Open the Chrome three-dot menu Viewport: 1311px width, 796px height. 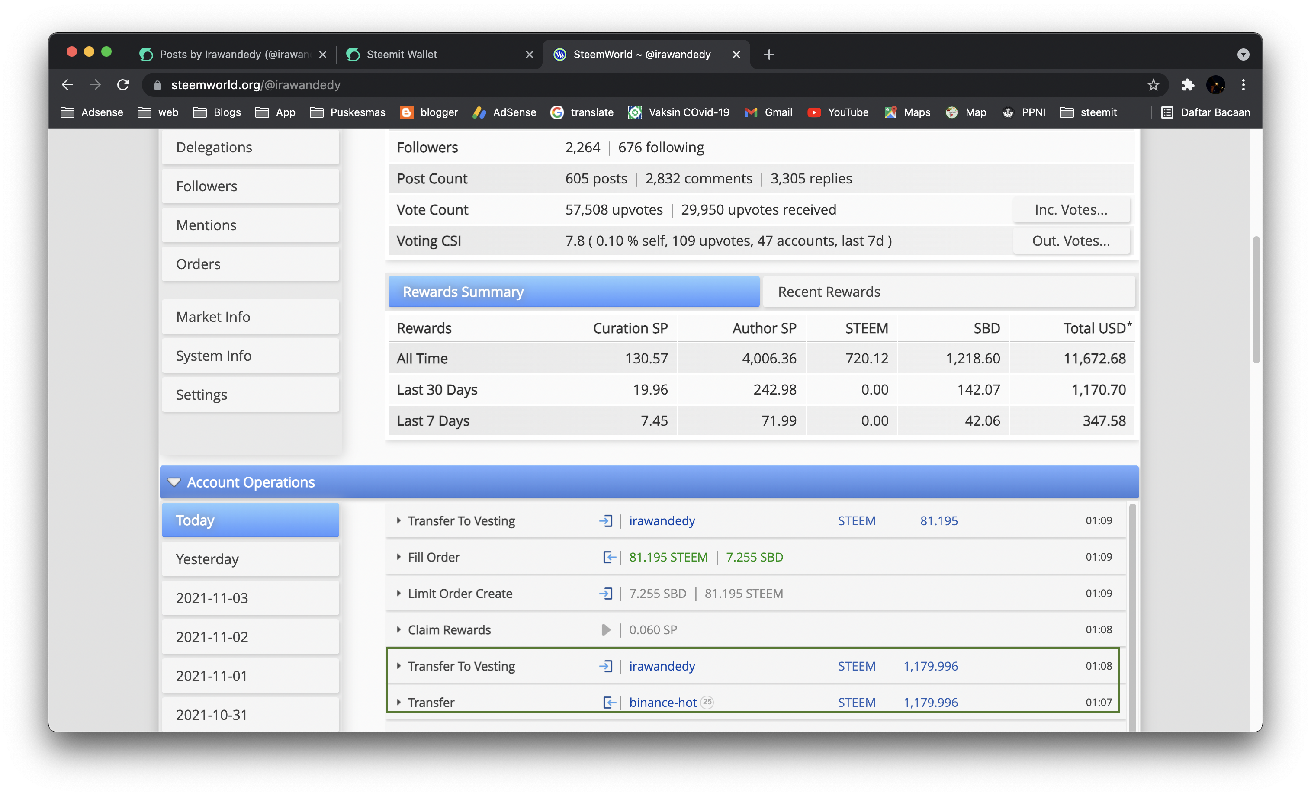[1243, 85]
